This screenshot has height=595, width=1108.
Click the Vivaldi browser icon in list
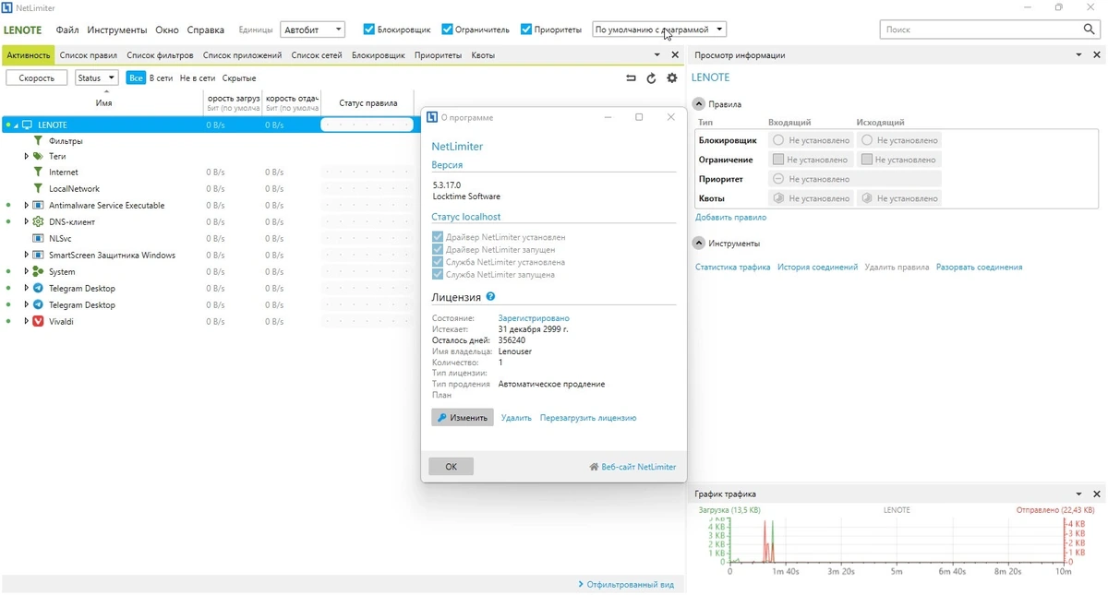tap(38, 322)
